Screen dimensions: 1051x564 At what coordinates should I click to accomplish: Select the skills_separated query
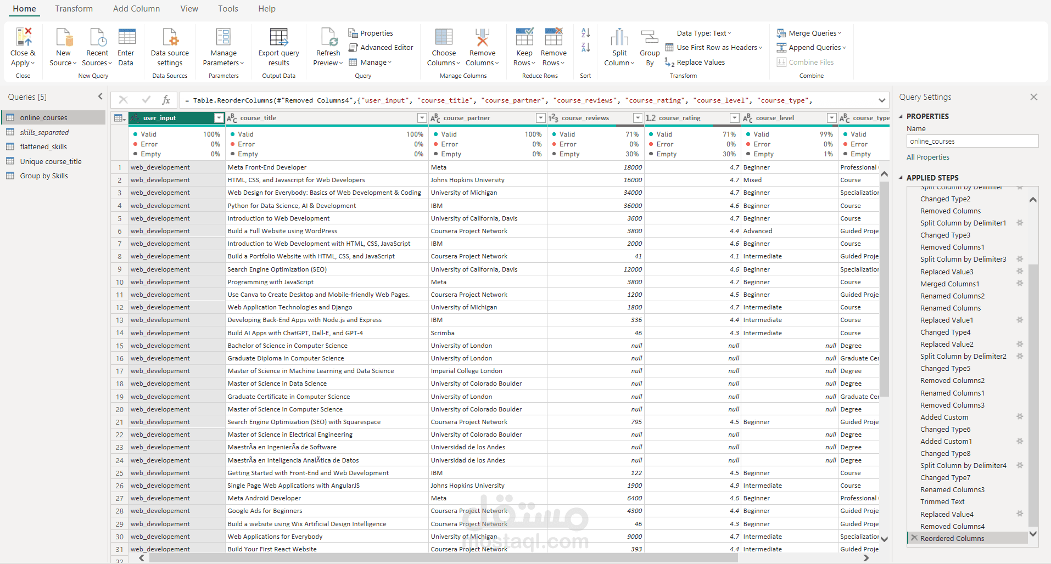(53, 132)
